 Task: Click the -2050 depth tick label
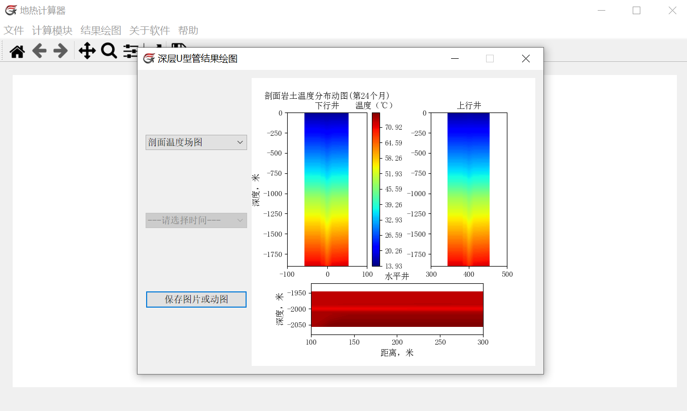[x=296, y=325]
